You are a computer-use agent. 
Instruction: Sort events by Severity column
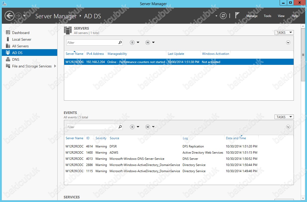[101, 138]
